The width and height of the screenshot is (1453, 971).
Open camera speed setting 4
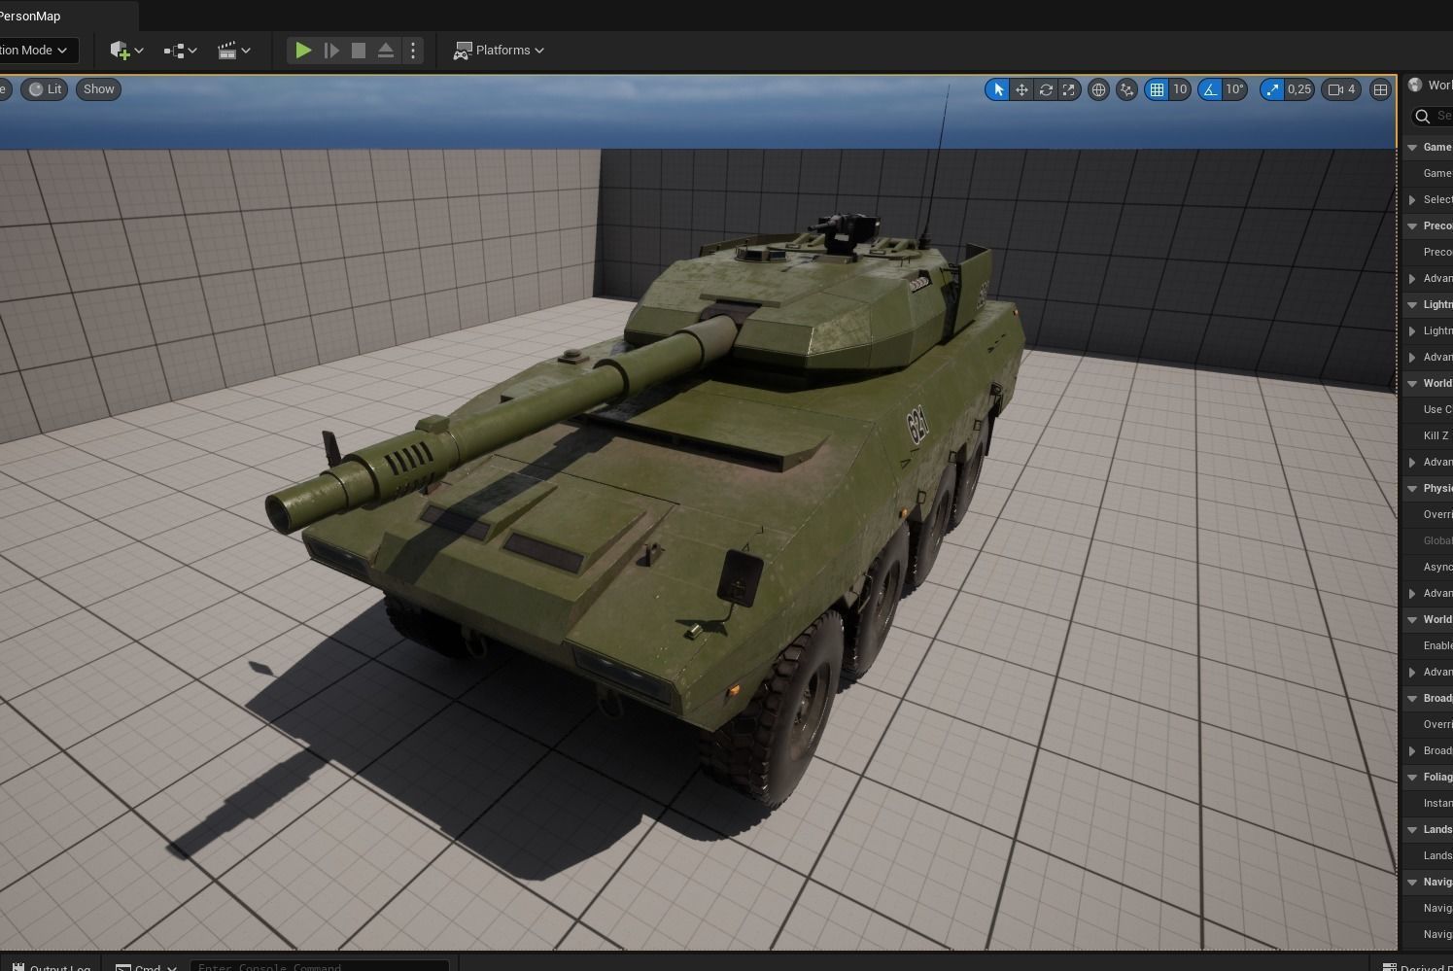click(1342, 89)
